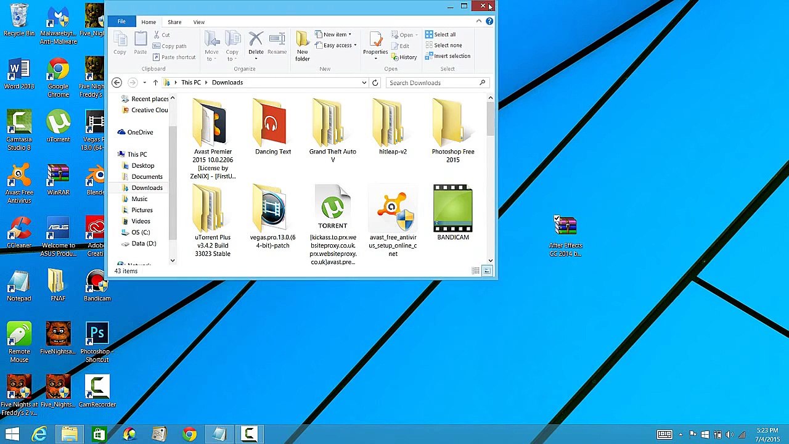This screenshot has height=444, width=789.
Task: Open the File menu tab
Action: [x=121, y=22]
